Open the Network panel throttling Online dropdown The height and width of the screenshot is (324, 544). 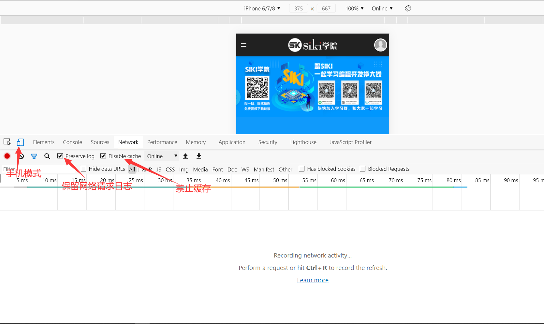pos(162,156)
